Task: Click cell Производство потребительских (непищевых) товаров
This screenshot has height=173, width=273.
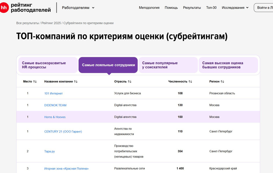Action: click(129, 151)
